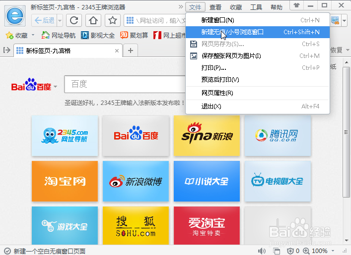Open the zoom level dropdown arrow
This screenshot has height=255, width=351.
[333, 251]
